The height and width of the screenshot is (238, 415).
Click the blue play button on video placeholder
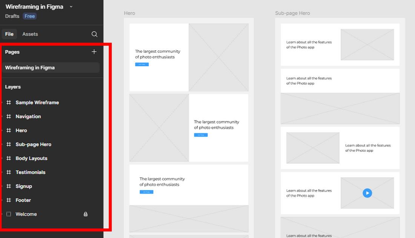(x=367, y=193)
